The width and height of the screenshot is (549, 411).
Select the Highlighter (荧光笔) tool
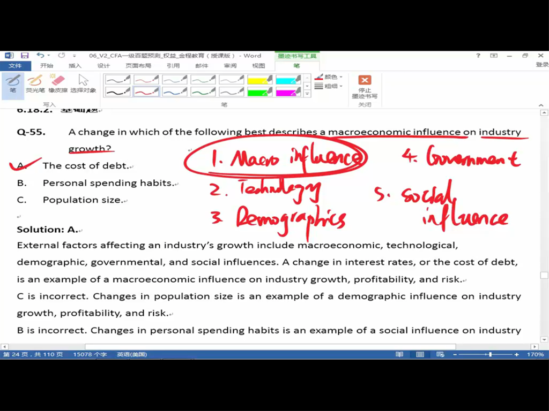35,84
